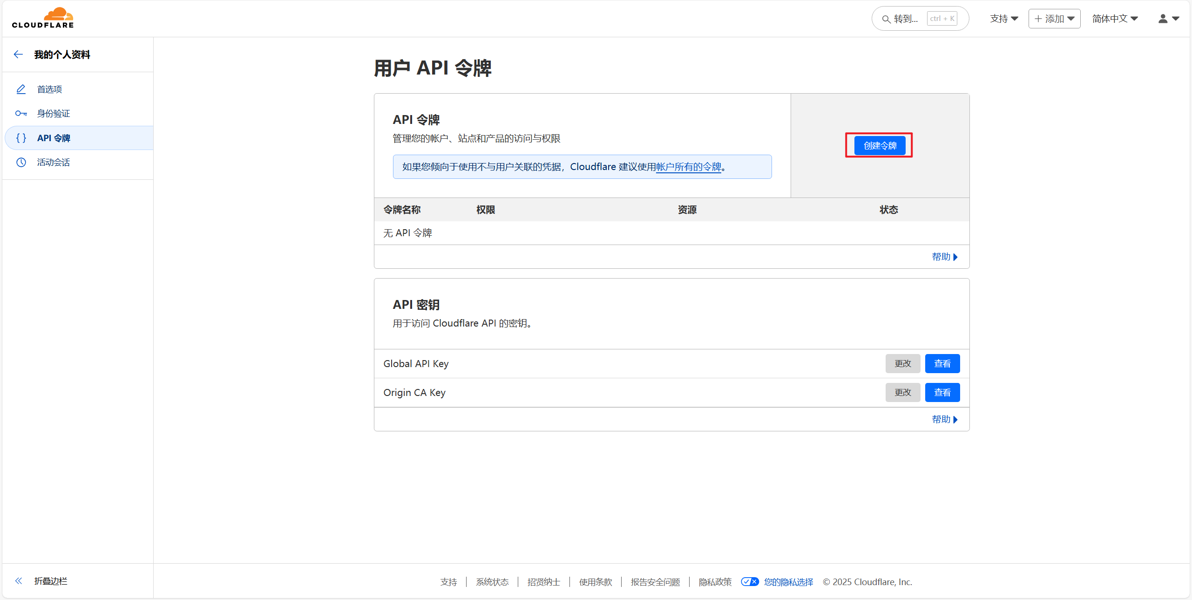Click 查看 for Origin CA Key
1192x600 pixels.
tap(942, 392)
